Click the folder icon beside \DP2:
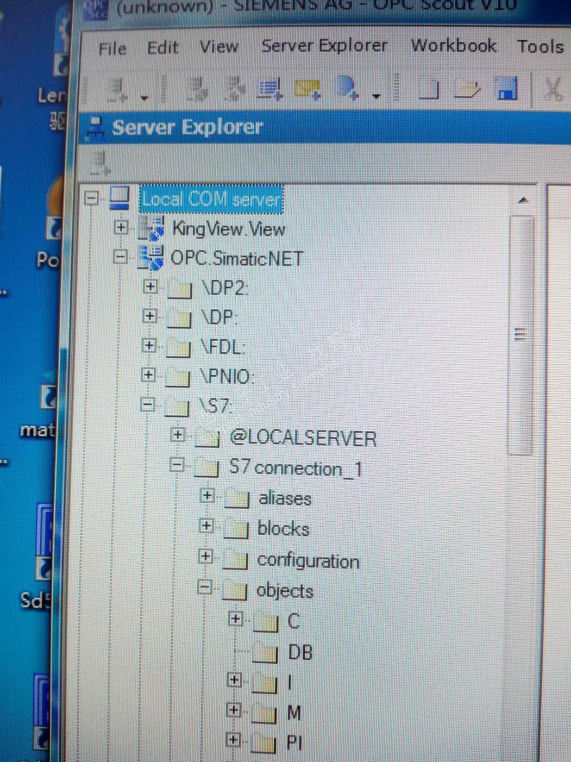The width and height of the screenshot is (571, 762). pos(180,289)
